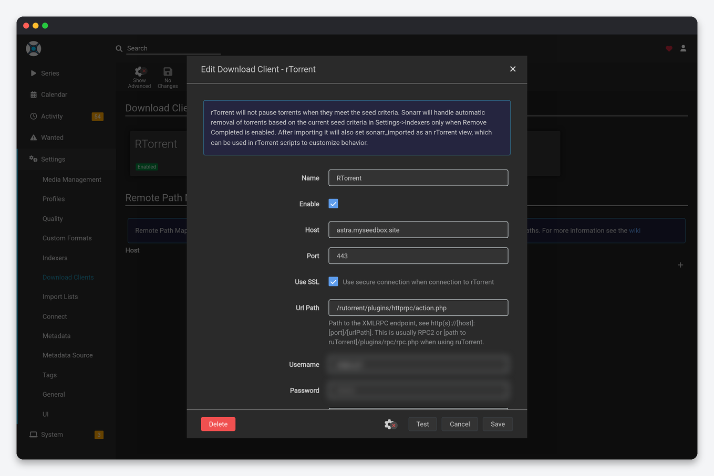
Task: Select Profiles settings
Action: 54,199
